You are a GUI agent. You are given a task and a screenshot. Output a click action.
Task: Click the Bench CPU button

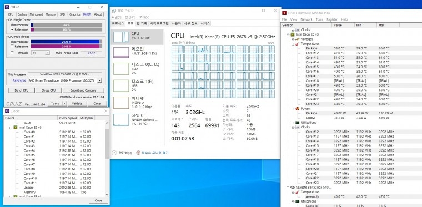pyautogui.click(x=22, y=90)
